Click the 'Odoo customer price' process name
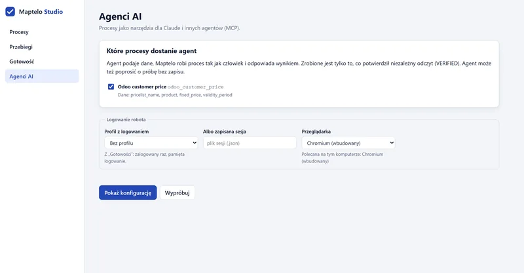 click(141, 86)
